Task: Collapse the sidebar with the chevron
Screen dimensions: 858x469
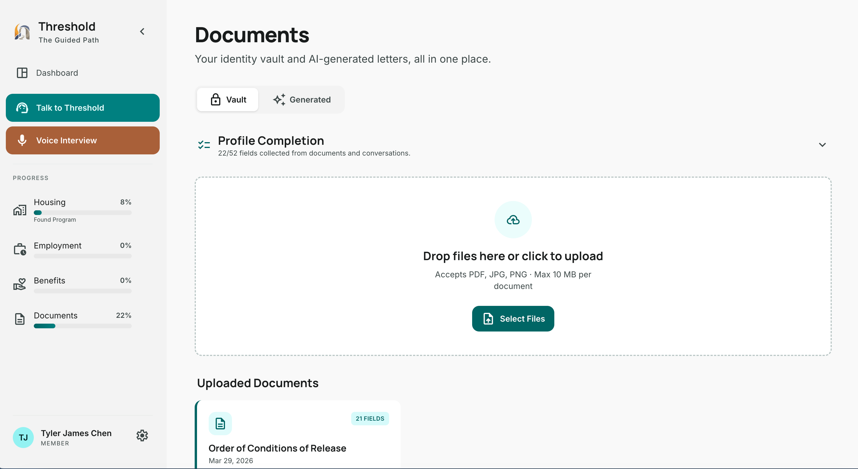Action: click(142, 32)
